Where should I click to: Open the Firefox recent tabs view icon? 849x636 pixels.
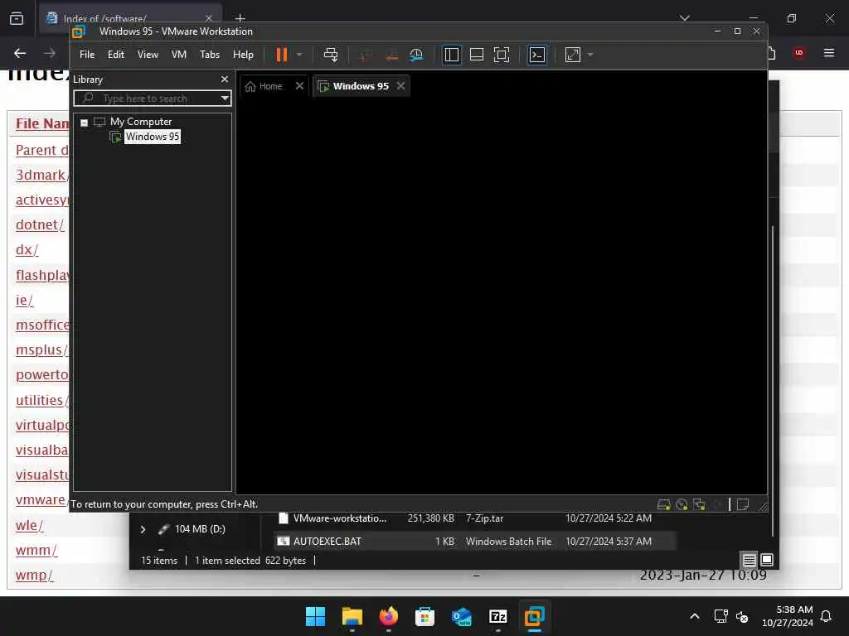pyautogui.click(x=17, y=18)
